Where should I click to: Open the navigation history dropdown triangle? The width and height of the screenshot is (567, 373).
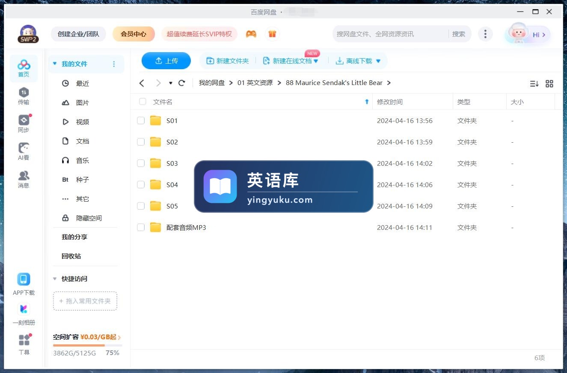[171, 83]
